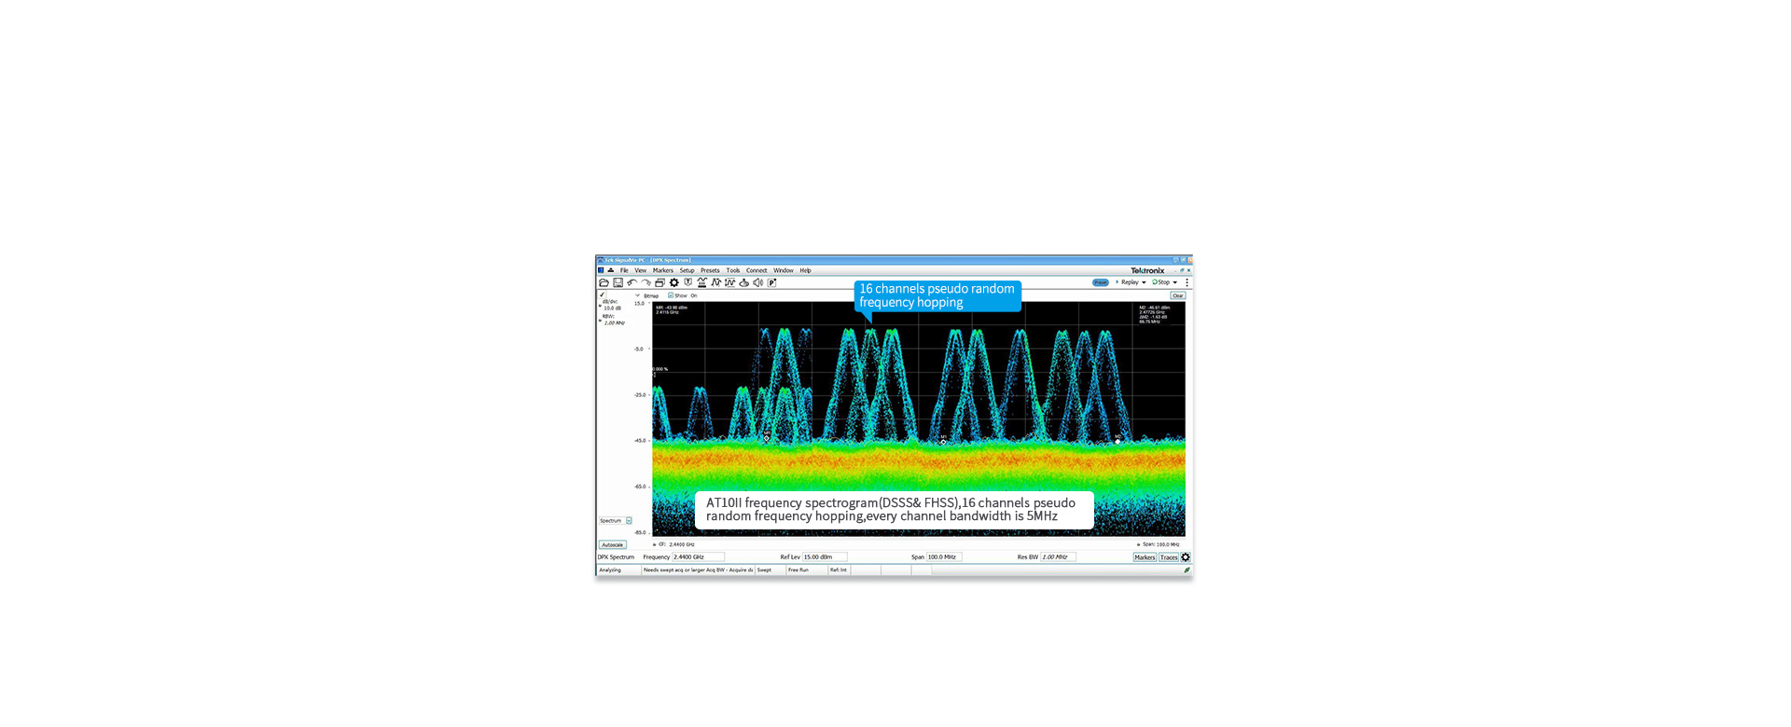Click the Frequency input field showing 2.4400 GHz
Screen dimensions: 1791x727
pyautogui.click(x=697, y=557)
